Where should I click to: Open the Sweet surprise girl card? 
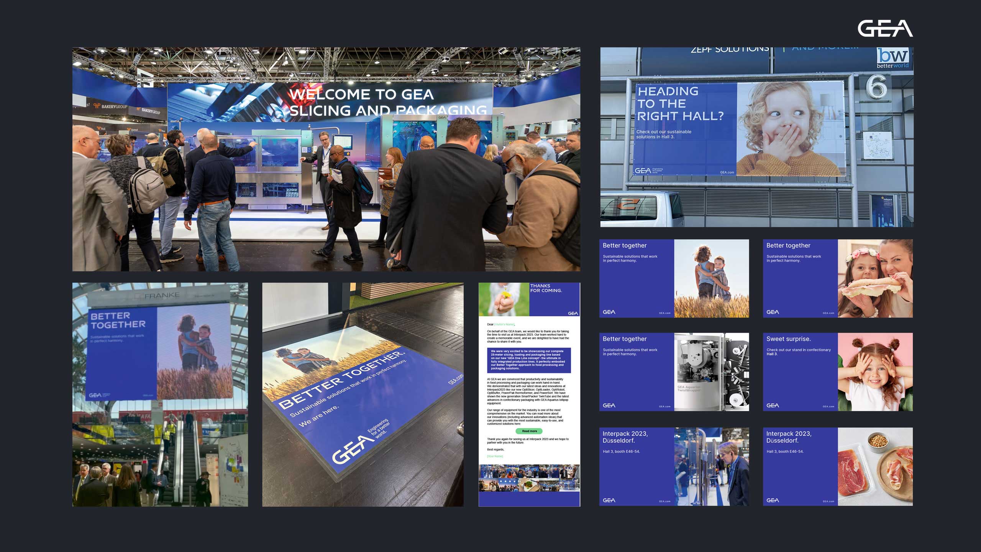tap(838, 372)
